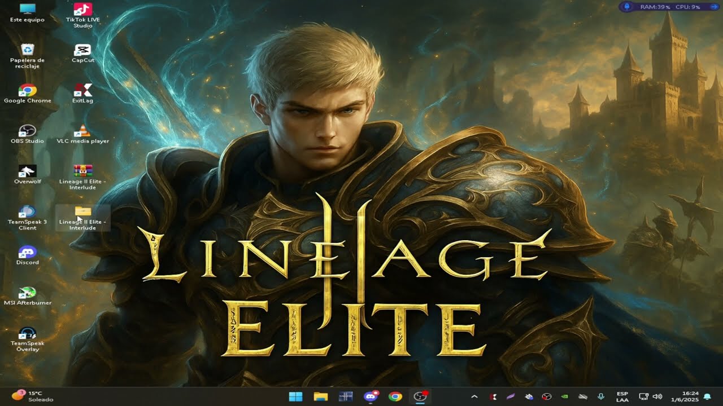Launch TikTok LIVE Studio shortcut

point(82,16)
